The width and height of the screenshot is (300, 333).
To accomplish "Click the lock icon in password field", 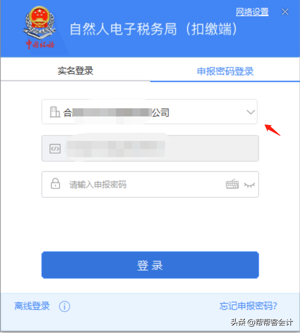I will (x=55, y=183).
